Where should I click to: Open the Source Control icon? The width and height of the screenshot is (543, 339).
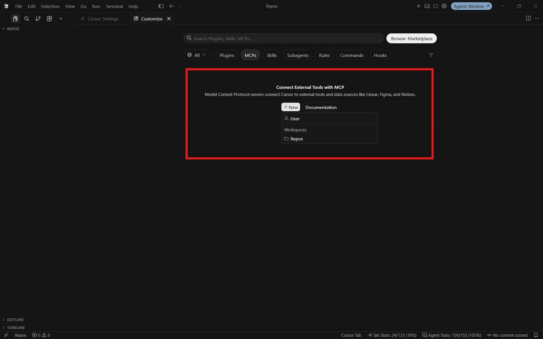pos(38,19)
